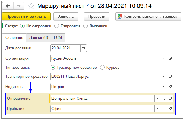184x120 pixels.
Task: Open driver Петров record icon
Action: (x=170, y=87)
